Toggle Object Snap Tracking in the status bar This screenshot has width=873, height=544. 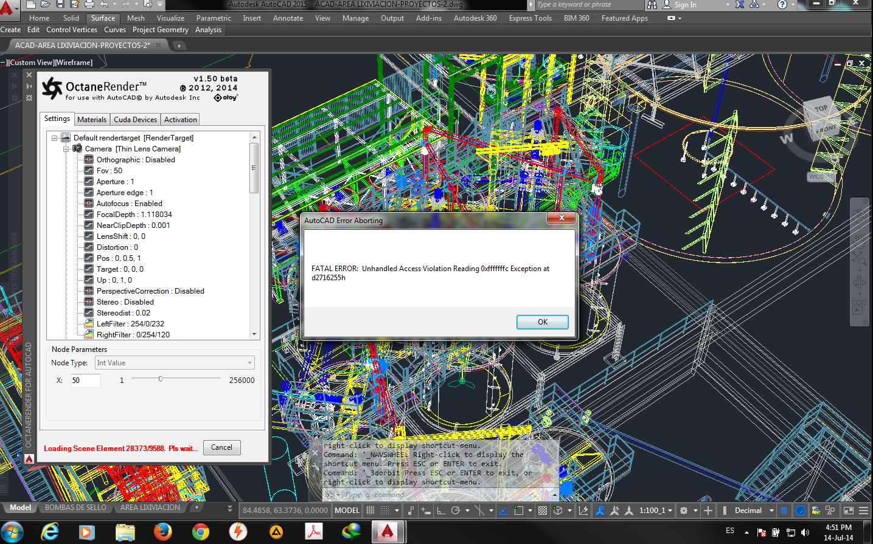pos(504,511)
